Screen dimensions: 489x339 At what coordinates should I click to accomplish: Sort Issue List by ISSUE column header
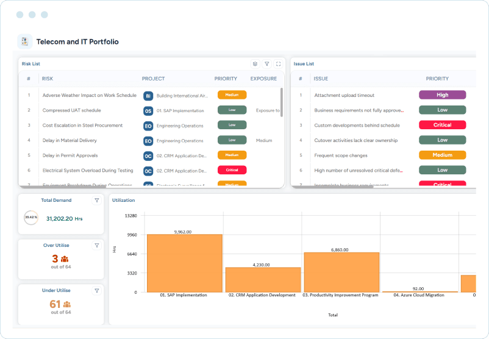321,79
